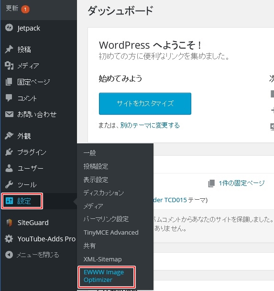Select TinyMCE Advanced in the submenu
274x291 pixels.
(111, 232)
